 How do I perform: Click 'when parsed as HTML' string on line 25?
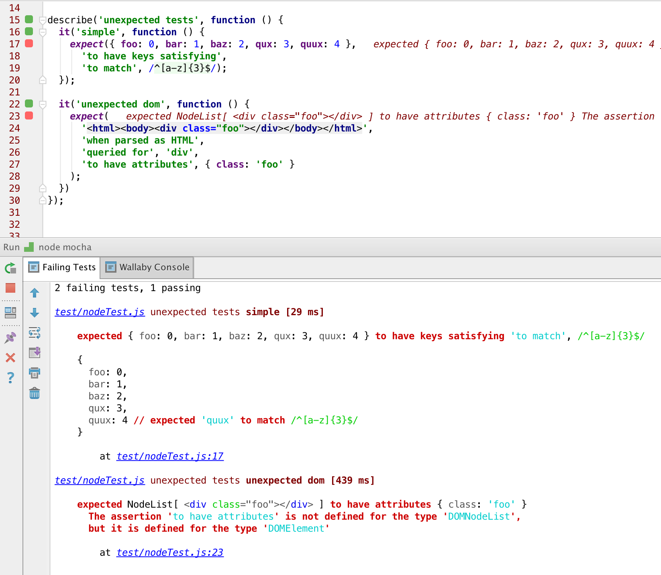coord(140,140)
